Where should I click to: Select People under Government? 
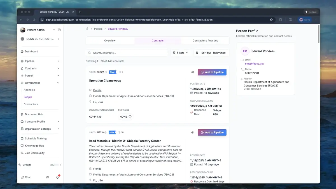point(28,97)
